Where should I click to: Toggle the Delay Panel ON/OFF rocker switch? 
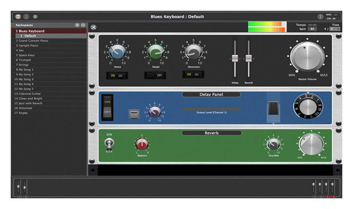pyautogui.click(x=108, y=107)
